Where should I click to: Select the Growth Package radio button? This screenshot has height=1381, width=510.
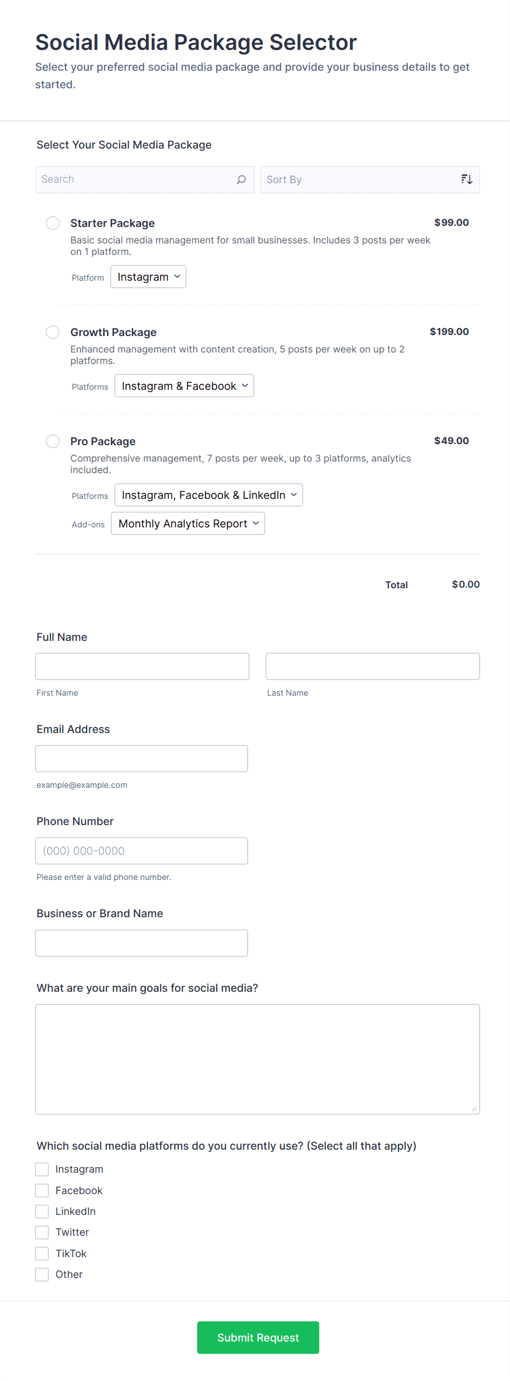point(53,332)
